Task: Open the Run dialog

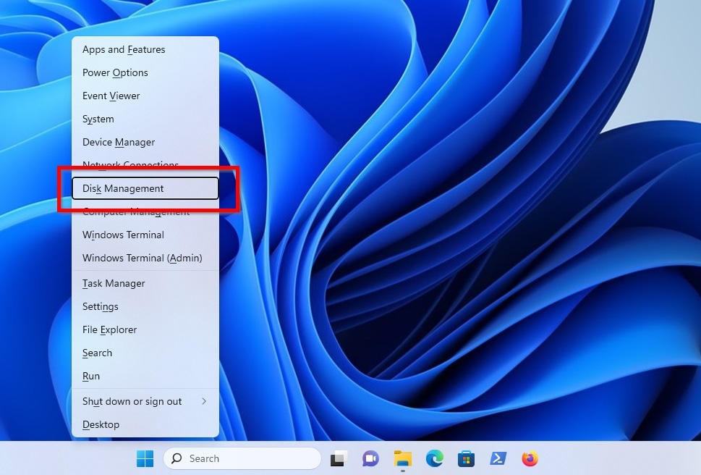Action: tap(90, 376)
